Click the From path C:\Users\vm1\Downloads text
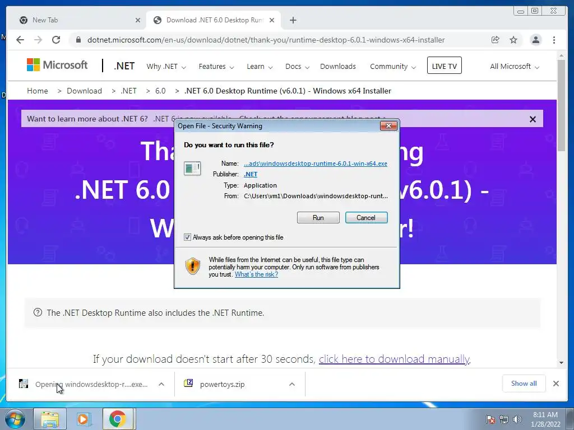 tap(316, 196)
